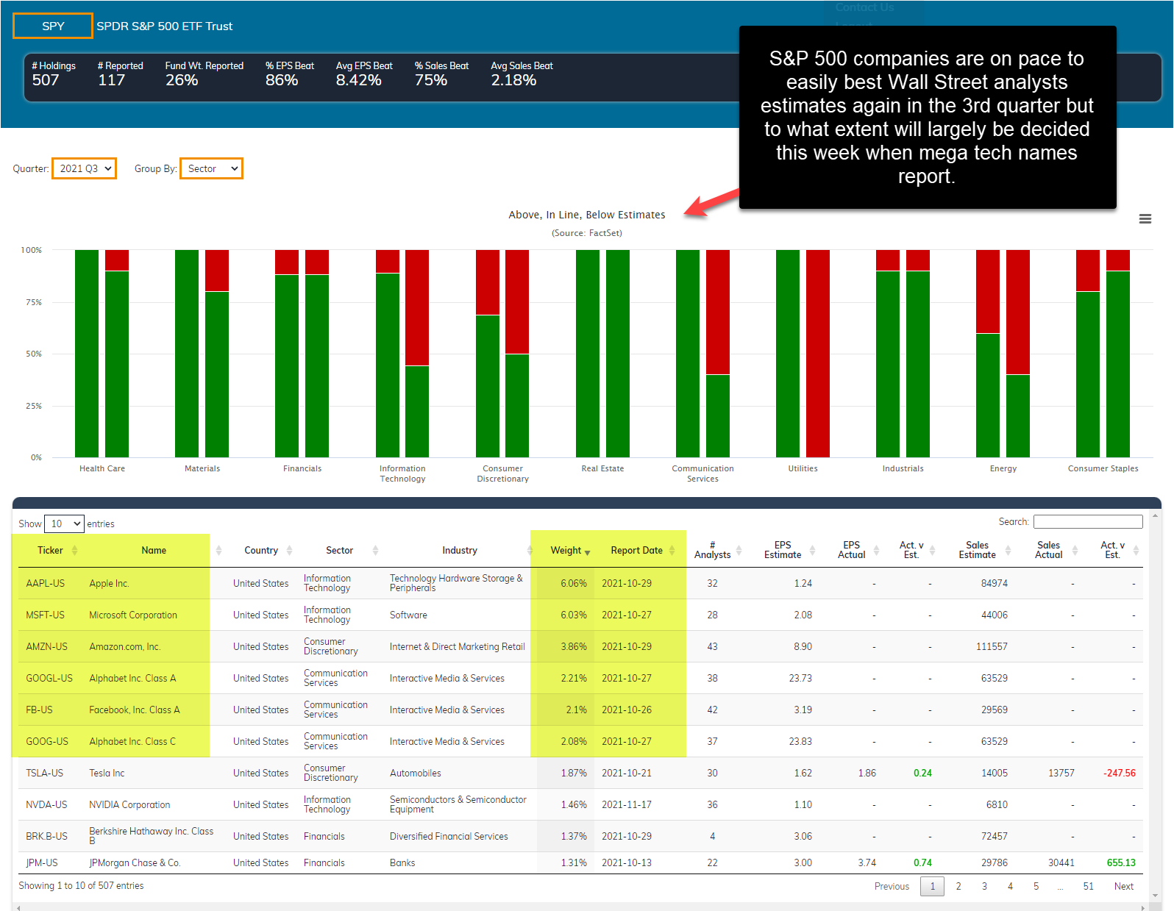Click the JPMorgan Chase & Co. name
The width and height of the screenshot is (1174, 911).
(135, 862)
